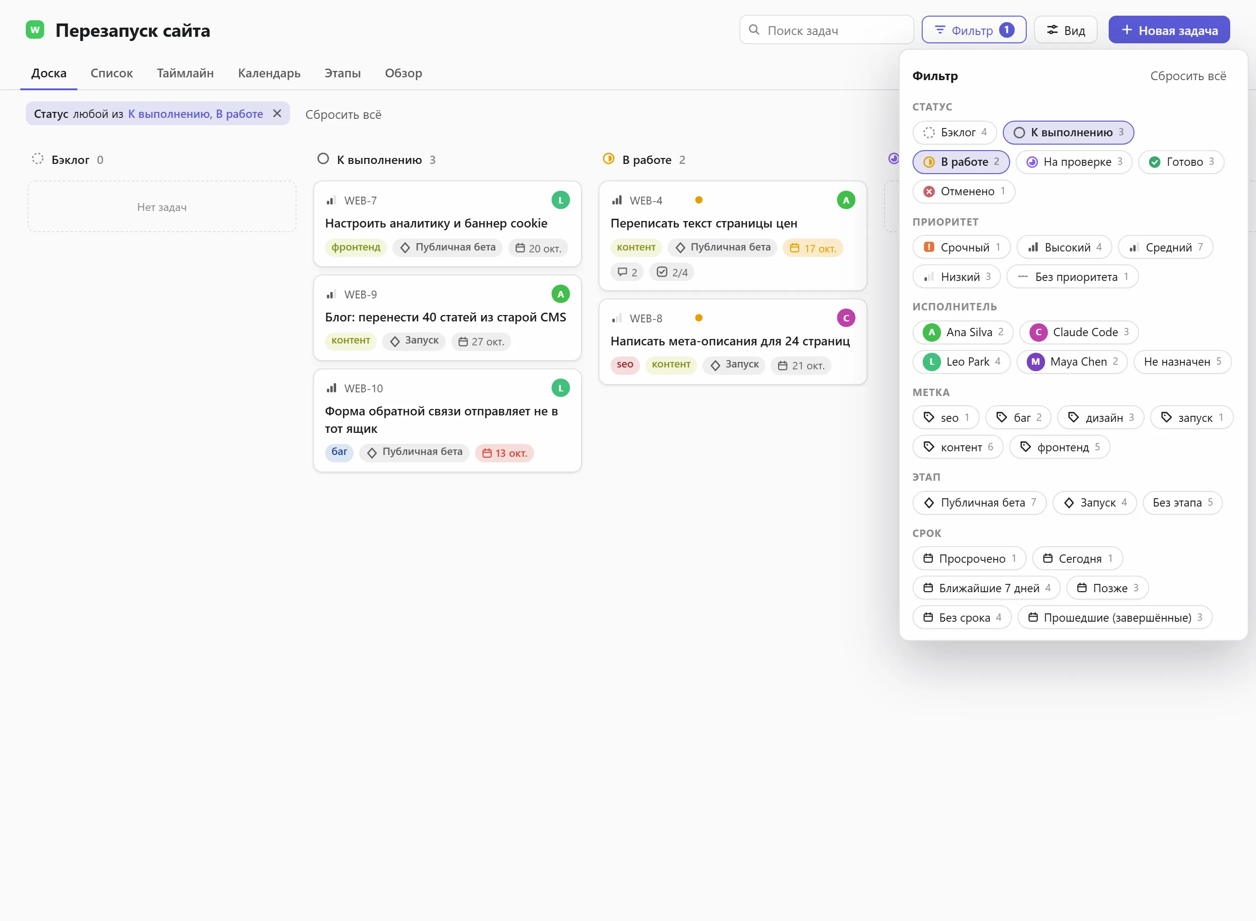Click the 2/4 checklist icon on WEB-4
Viewport: 1256px width, 921px height.
tap(662, 272)
